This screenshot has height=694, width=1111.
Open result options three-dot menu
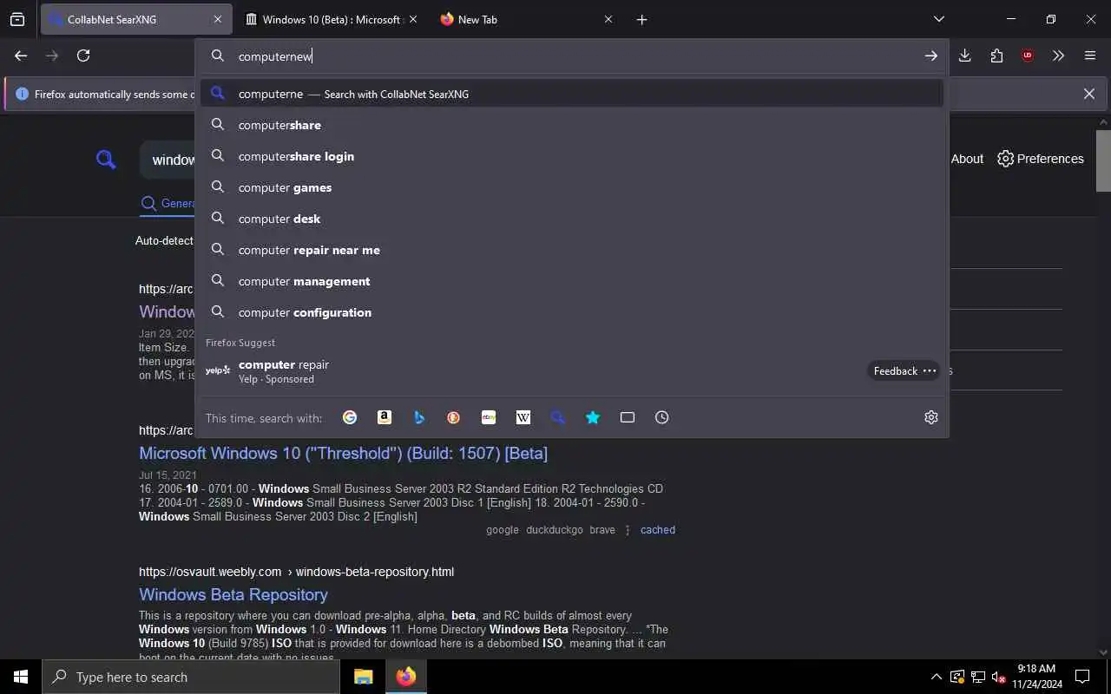tap(628, 529)
